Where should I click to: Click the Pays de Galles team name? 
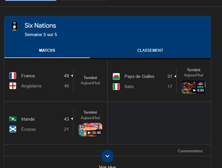pos(139,76)
